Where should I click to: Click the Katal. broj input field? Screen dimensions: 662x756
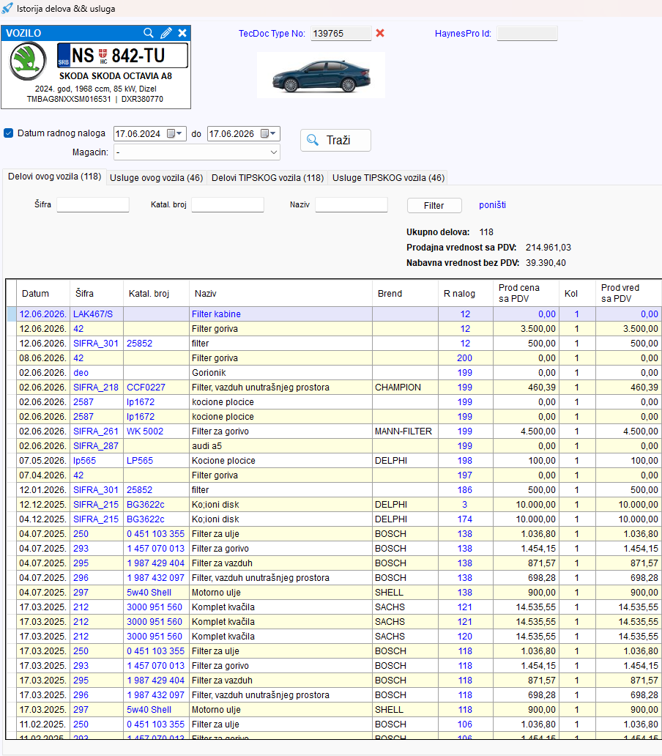228,205
